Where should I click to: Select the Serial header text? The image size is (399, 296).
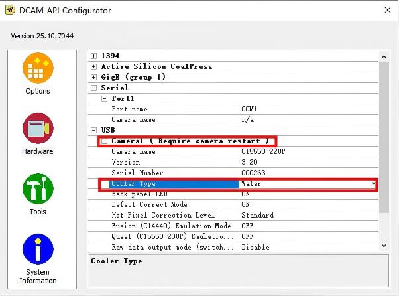(115, 88)
